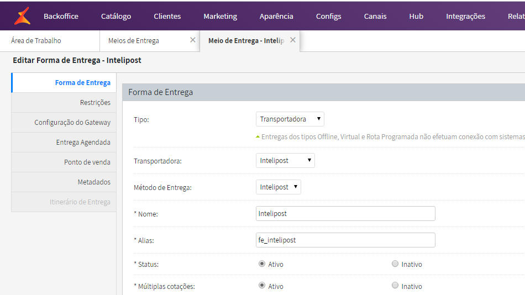Screen dimensions: 525x295
Task: Open the Aparência menu
Action: click(276, 16)
